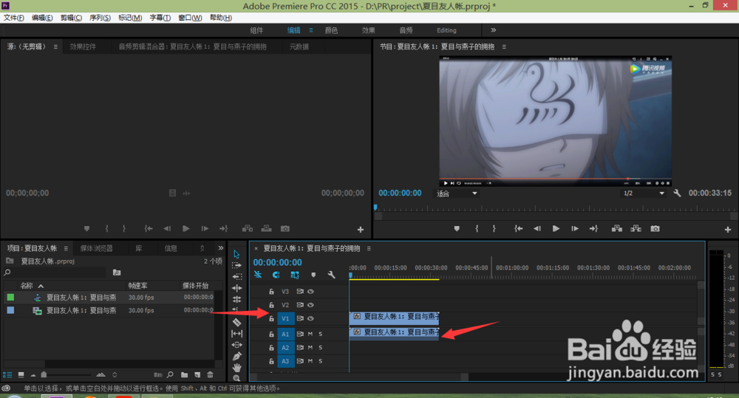739x398 pixels.
Task: Open Program monitor button editor plus
Action: pos(728,230)
